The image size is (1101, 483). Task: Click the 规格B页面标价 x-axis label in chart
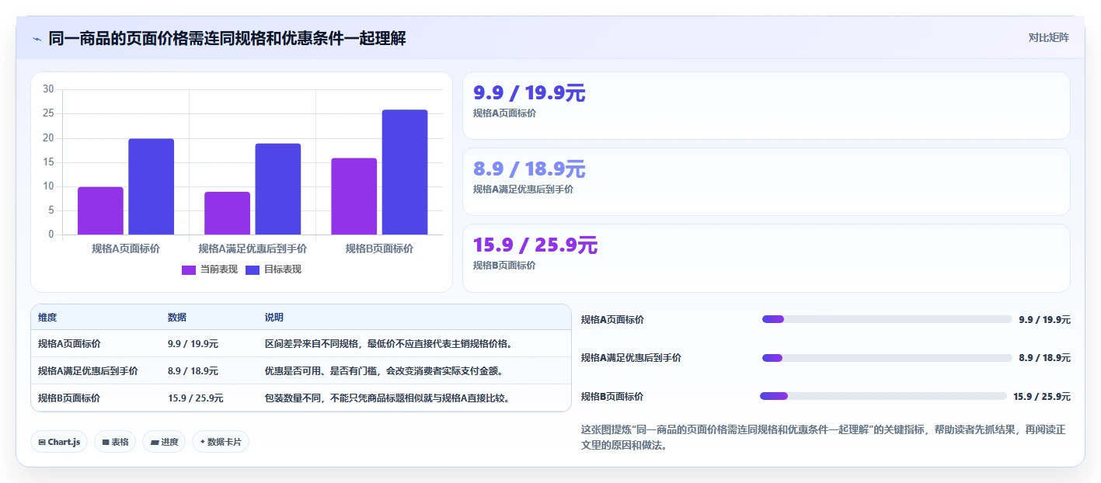[379, 248]
